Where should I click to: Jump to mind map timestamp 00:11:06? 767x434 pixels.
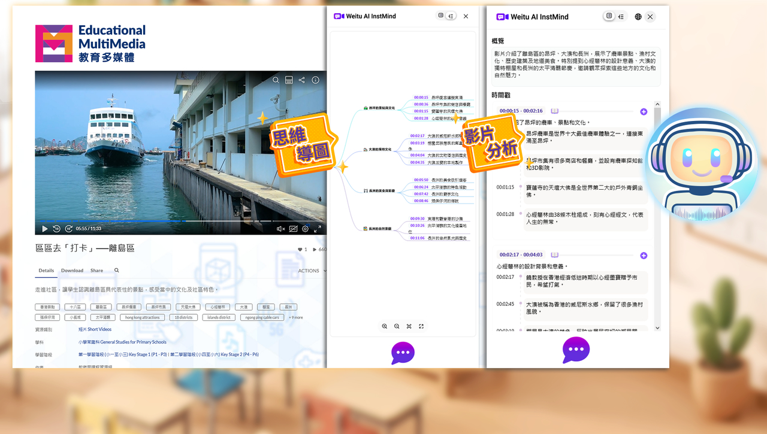click(418, 238)
